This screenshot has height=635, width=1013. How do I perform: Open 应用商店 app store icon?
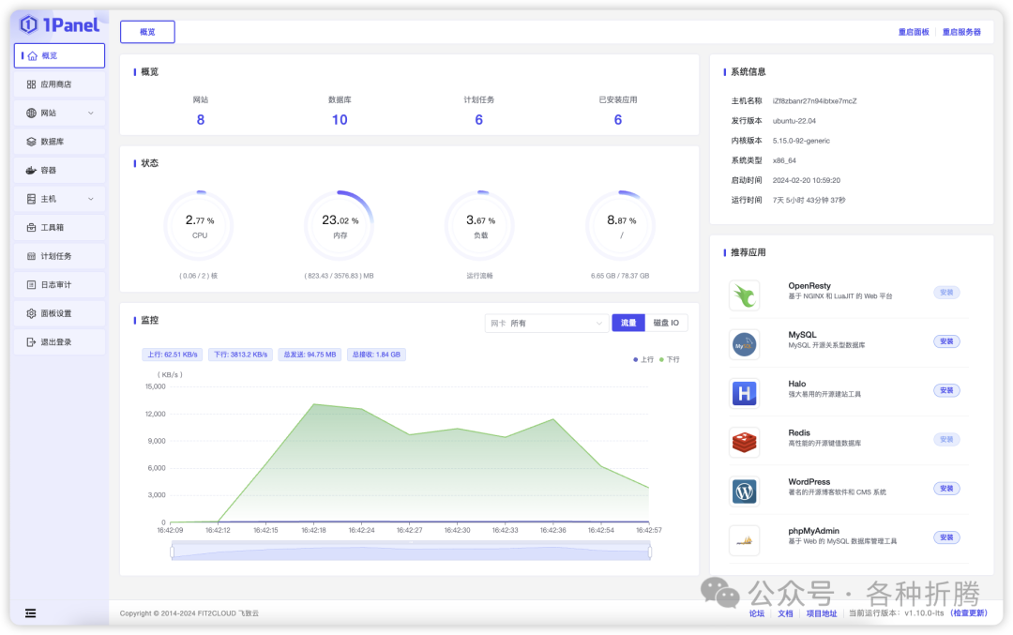(31, 84)
